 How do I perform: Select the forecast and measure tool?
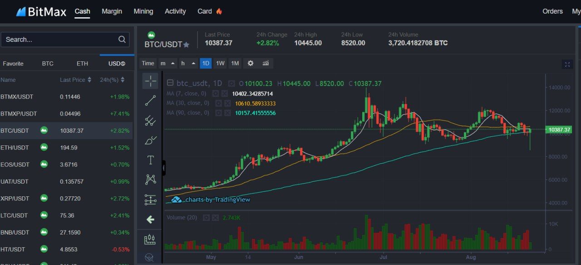(150, 200)
